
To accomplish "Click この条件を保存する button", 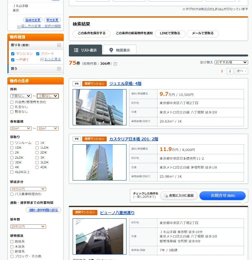I will [92, 33].
